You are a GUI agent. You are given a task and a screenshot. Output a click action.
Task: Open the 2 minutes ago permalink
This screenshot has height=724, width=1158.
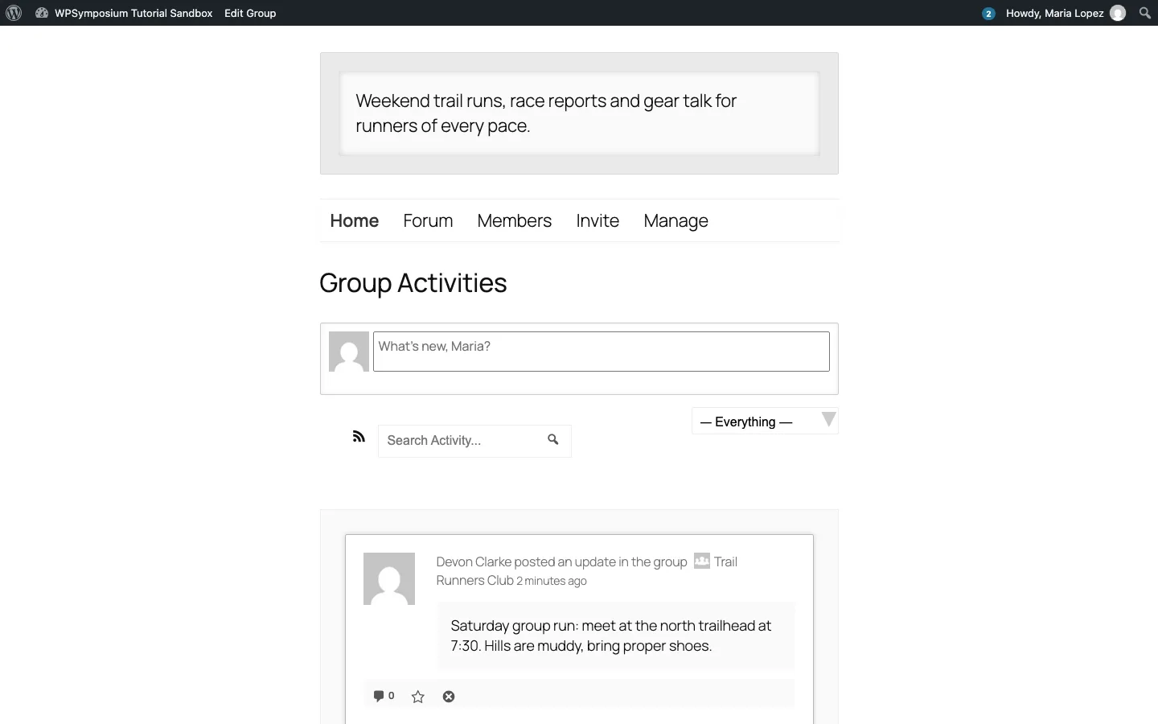pyautogui.click(x=552, y=581)
